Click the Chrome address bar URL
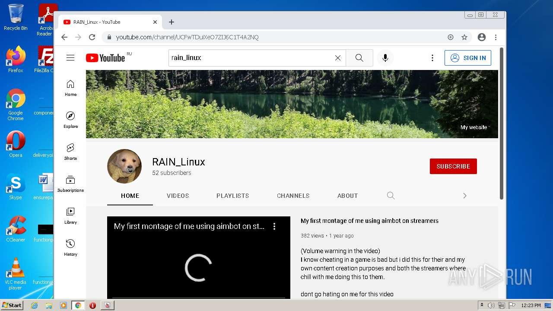The width and height of the screenshot is (553, 311). pos(187,37)
